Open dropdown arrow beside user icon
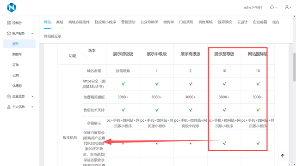296x166 pixels. pyautogui.click(x=290, y=7)
